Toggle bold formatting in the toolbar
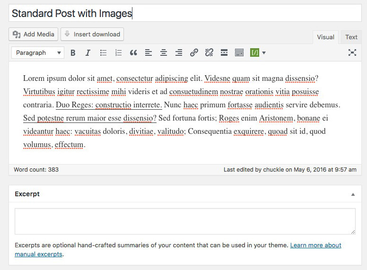367x270 pixels. pos(73,53)
